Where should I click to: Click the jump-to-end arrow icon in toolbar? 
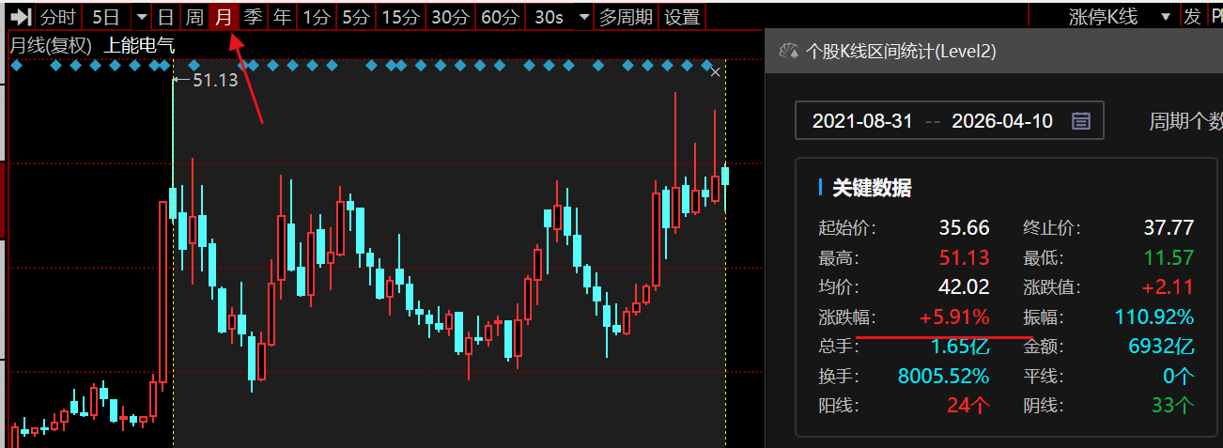21,17
